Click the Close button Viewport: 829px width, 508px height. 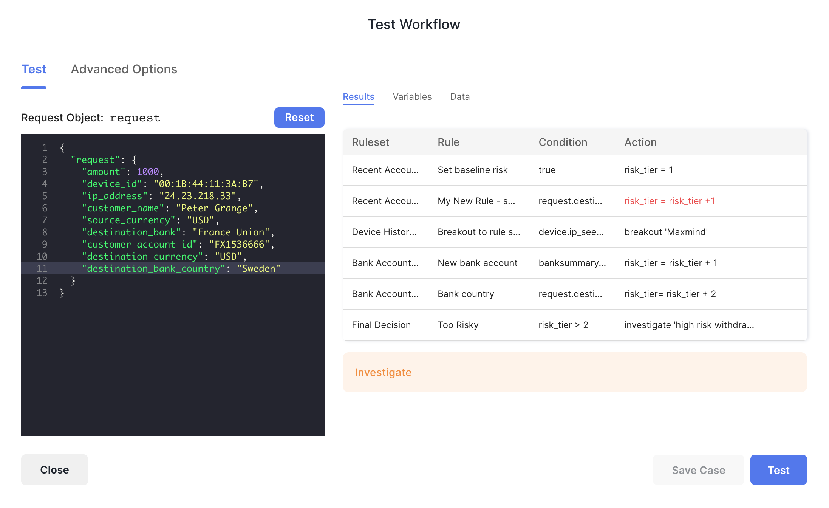54,470
